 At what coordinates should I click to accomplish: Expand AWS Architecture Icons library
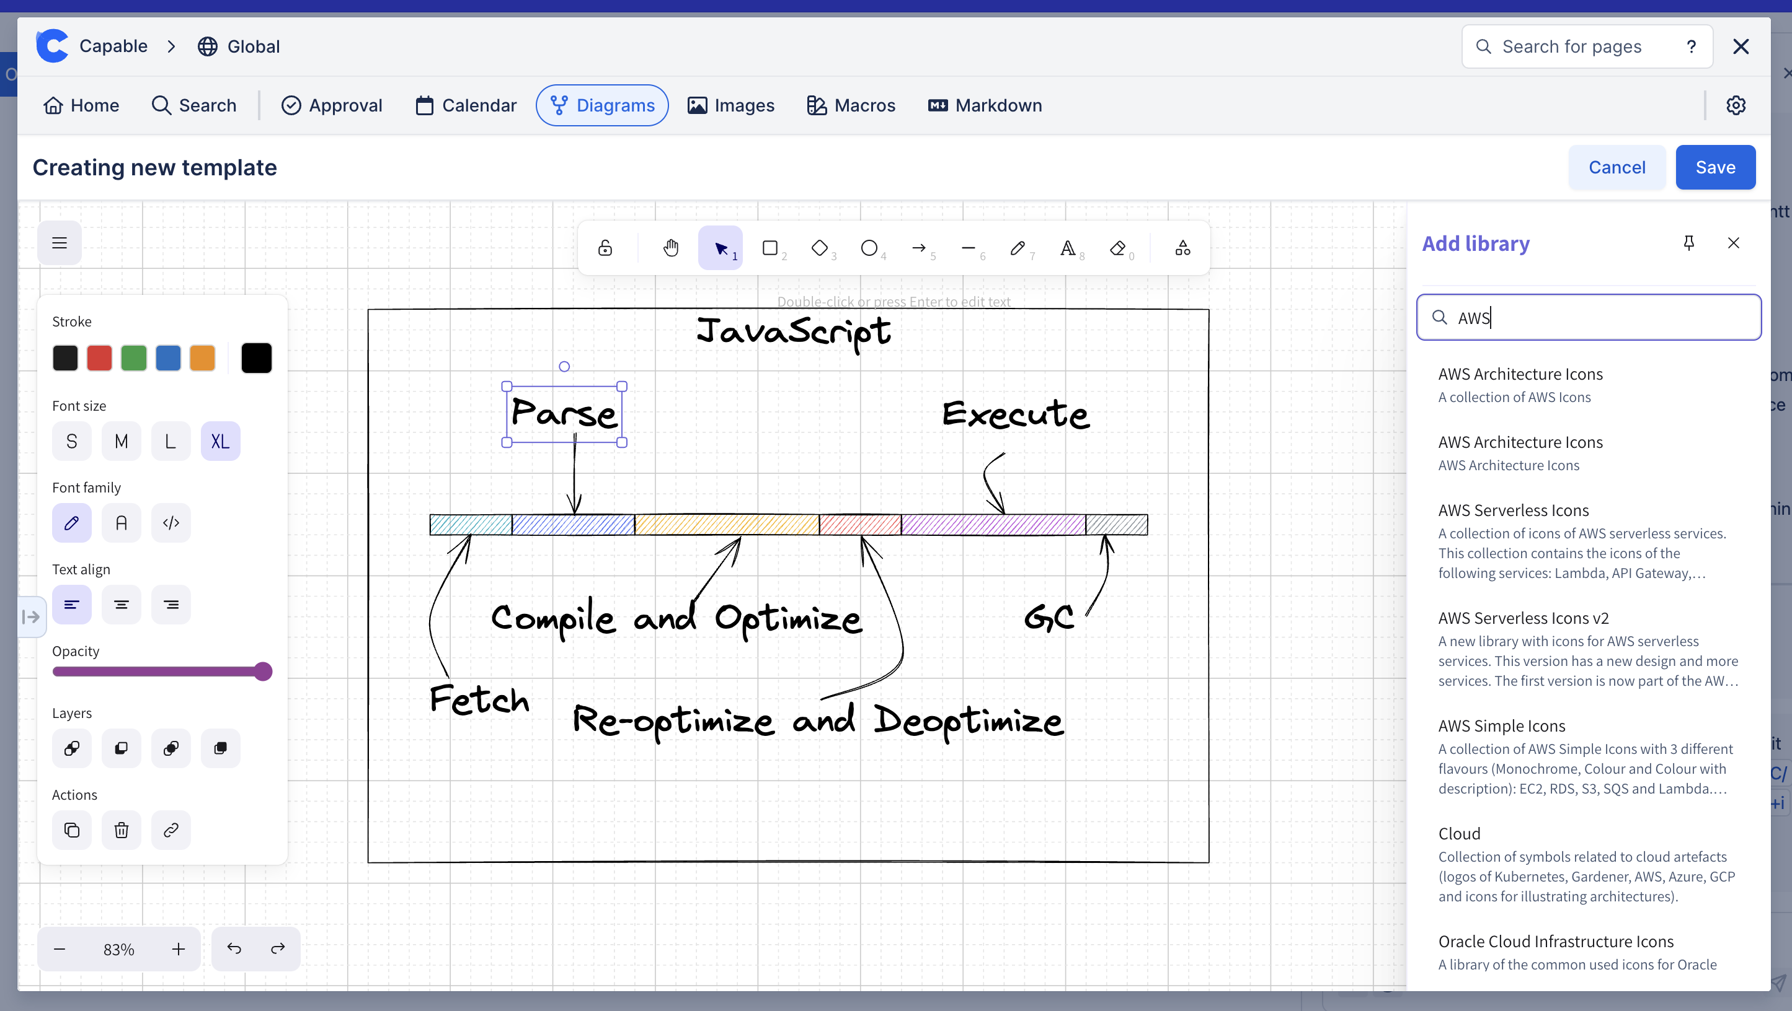(x=1521, y=373)
